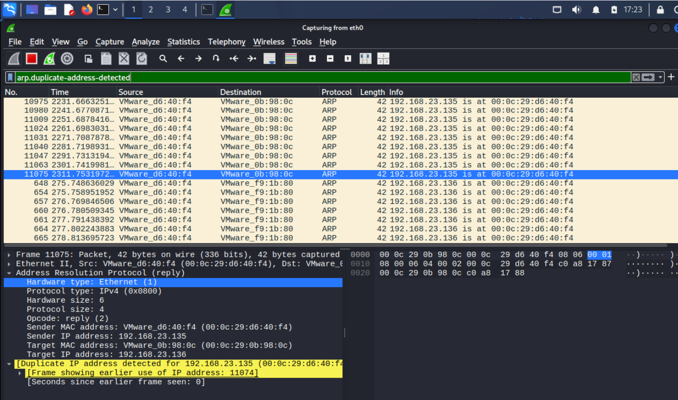Viewport: 678px width, 400px height.
Task: Expand the Frame 11075 tree node
Action: tap(10, 255)
